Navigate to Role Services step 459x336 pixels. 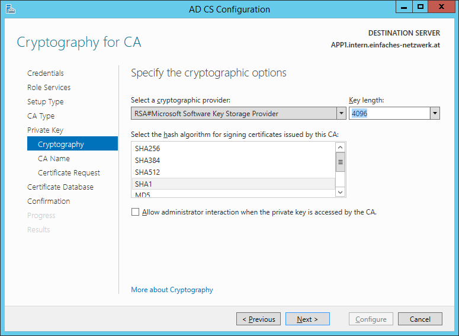click(49, 88)
